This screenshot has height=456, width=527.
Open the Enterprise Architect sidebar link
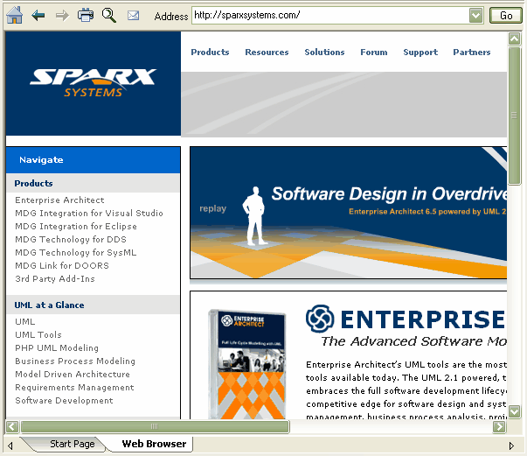point(59,200)
